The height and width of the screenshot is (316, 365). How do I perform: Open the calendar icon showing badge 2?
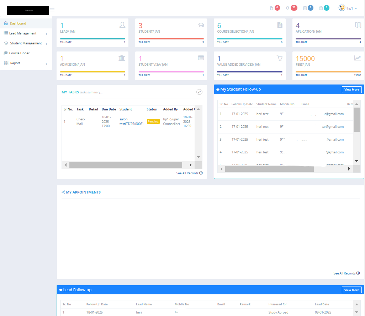point(305,8)
